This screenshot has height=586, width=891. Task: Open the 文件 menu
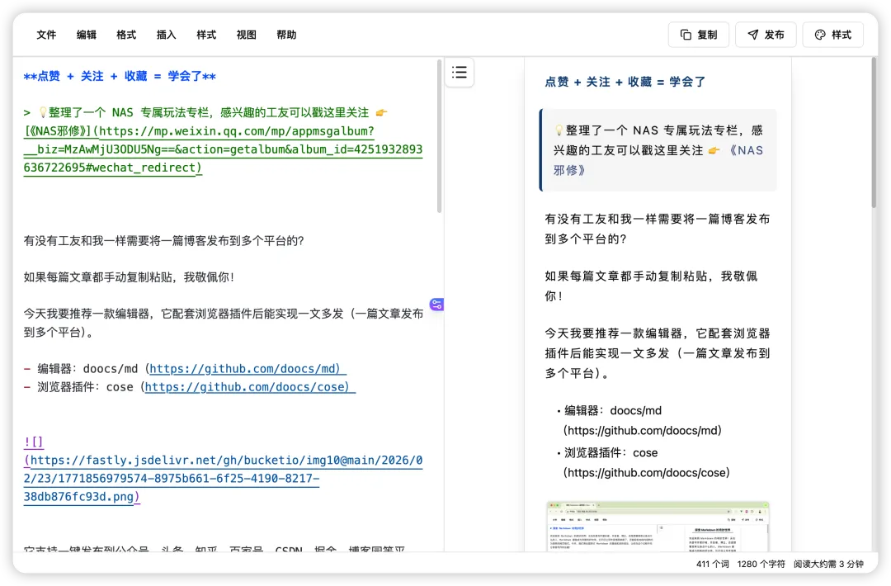[x=46, y=35]
